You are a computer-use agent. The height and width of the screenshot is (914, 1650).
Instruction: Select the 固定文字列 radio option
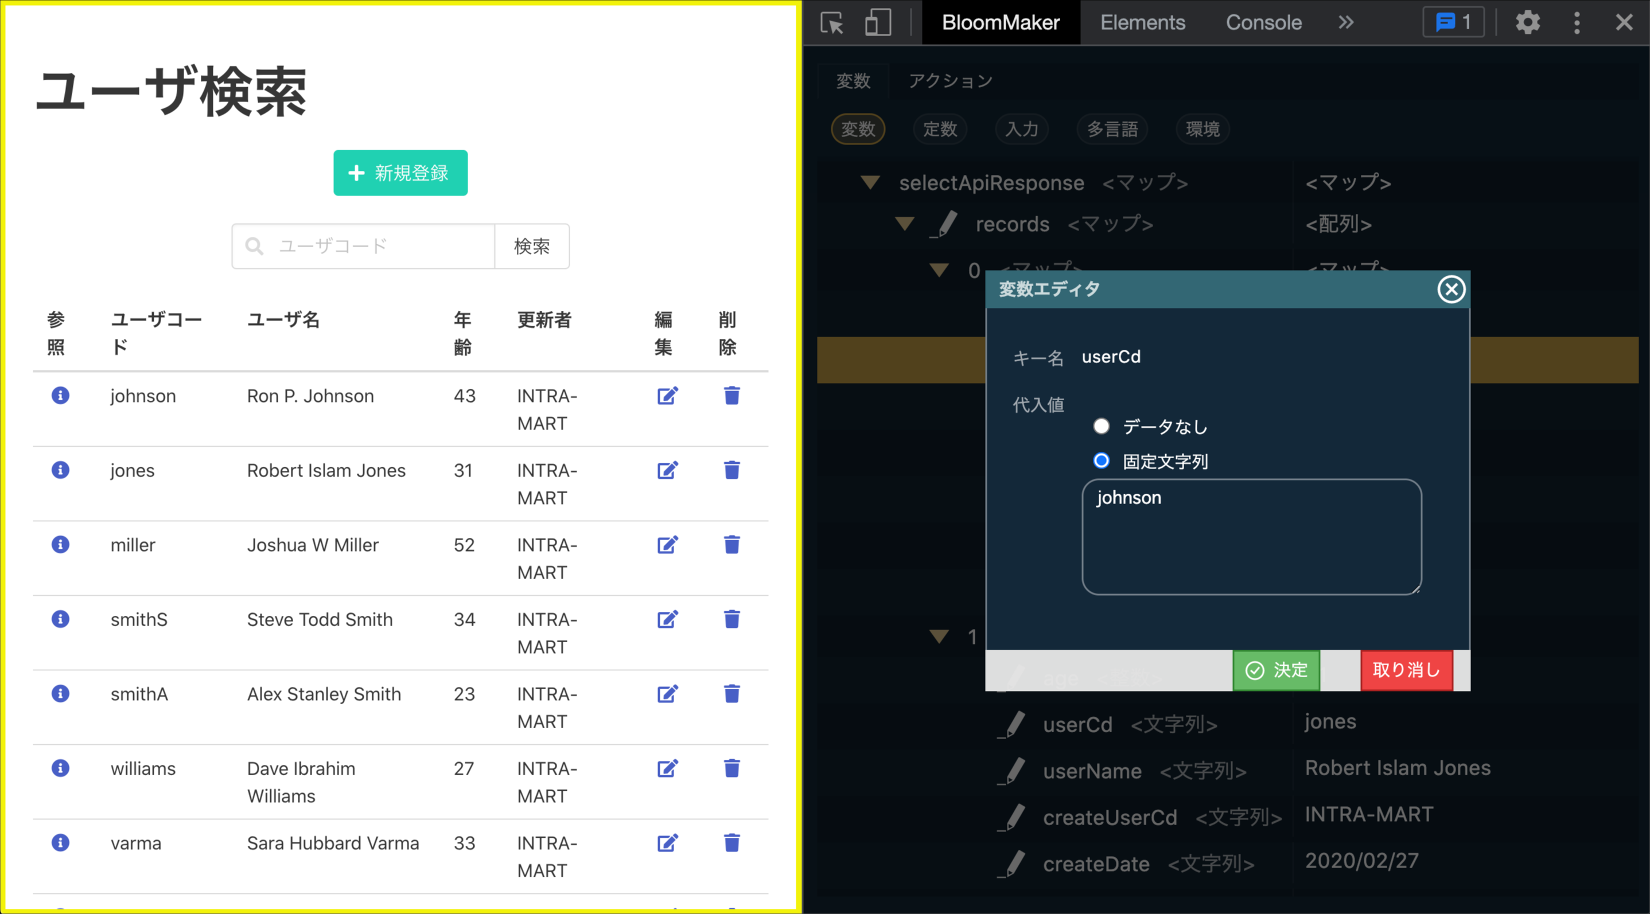1101,461
